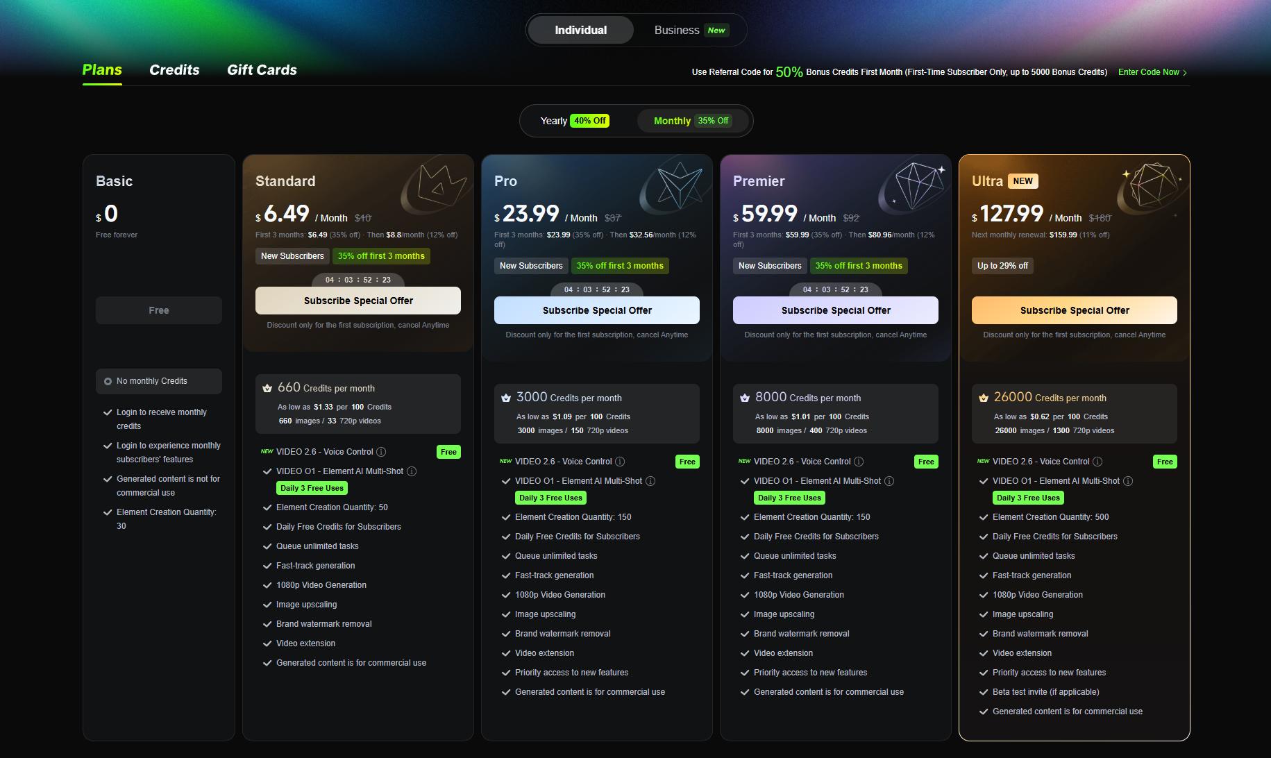Open the Plans tab
The image size is (1271, 758).
[102, 70]
